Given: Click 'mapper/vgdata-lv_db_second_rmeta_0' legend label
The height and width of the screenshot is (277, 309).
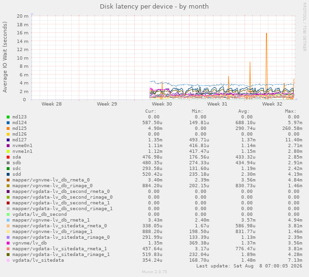Looking at the screenshot, I should tap(61, 192).
